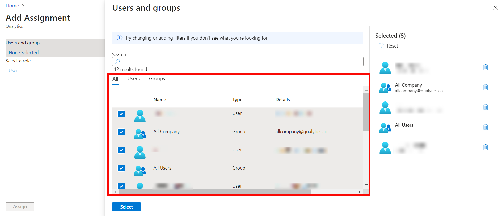The width and height of the screenshot is (502, 216).
Task: Click the horizontal scroll left arrow
Action: click(x=115, y=192)
